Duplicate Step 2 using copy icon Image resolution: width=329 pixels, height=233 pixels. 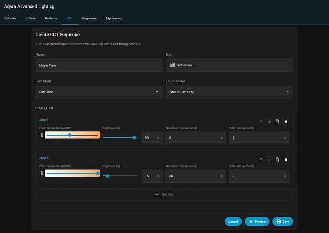277,159
